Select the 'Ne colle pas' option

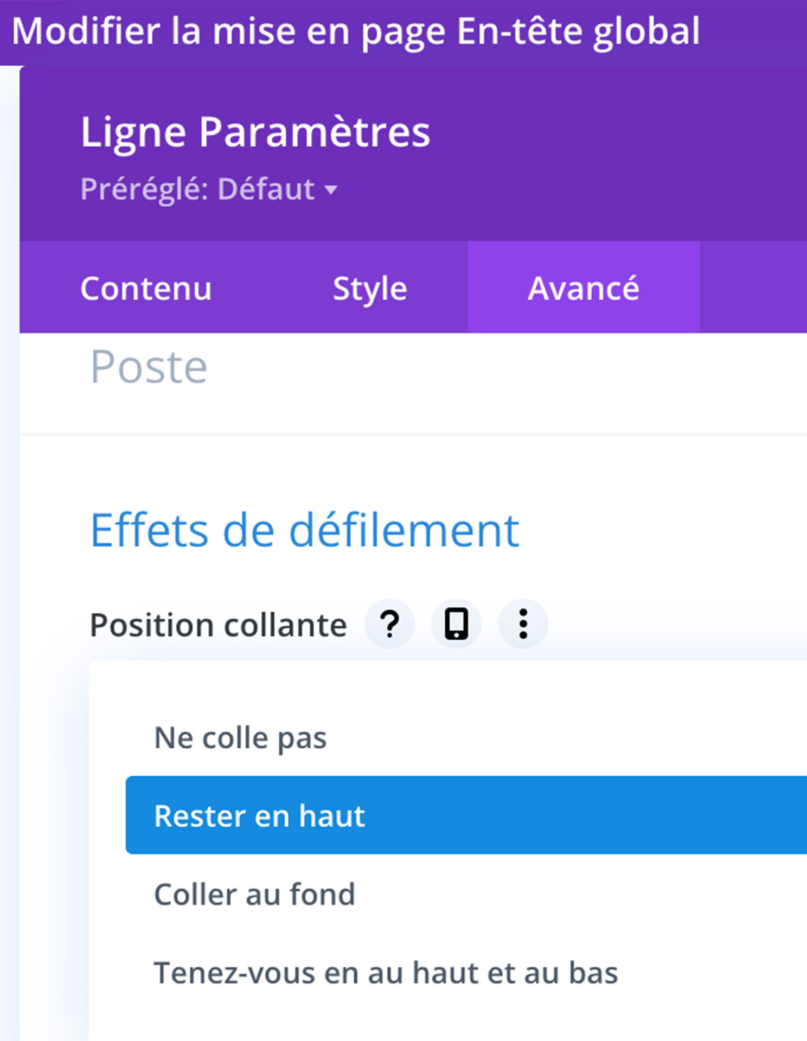240,738
